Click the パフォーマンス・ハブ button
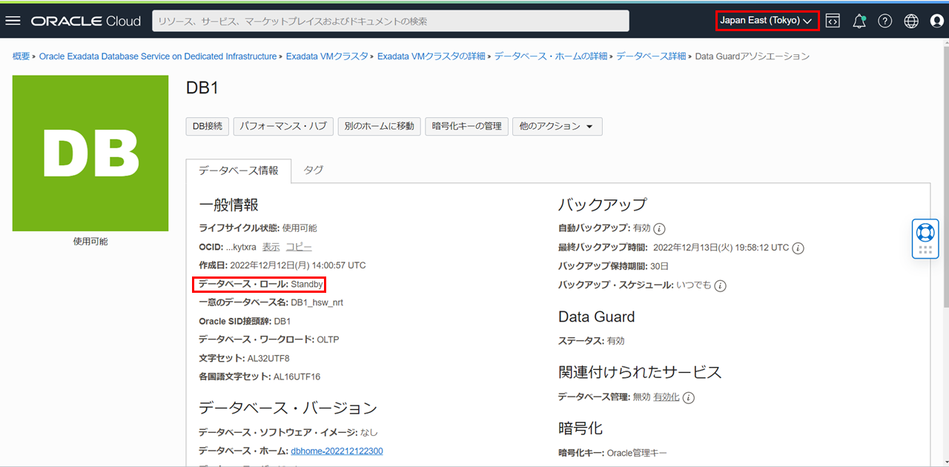This screenshot has width=949, height=467. click(283, 127)
